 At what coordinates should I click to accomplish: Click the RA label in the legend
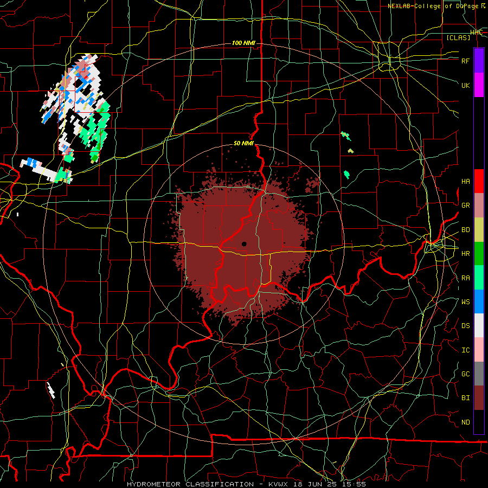pyautogui.click(x=465, y=278)
